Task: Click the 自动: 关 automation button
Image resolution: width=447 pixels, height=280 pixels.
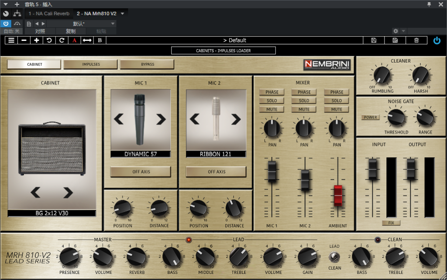Action: tap(12, 31)
